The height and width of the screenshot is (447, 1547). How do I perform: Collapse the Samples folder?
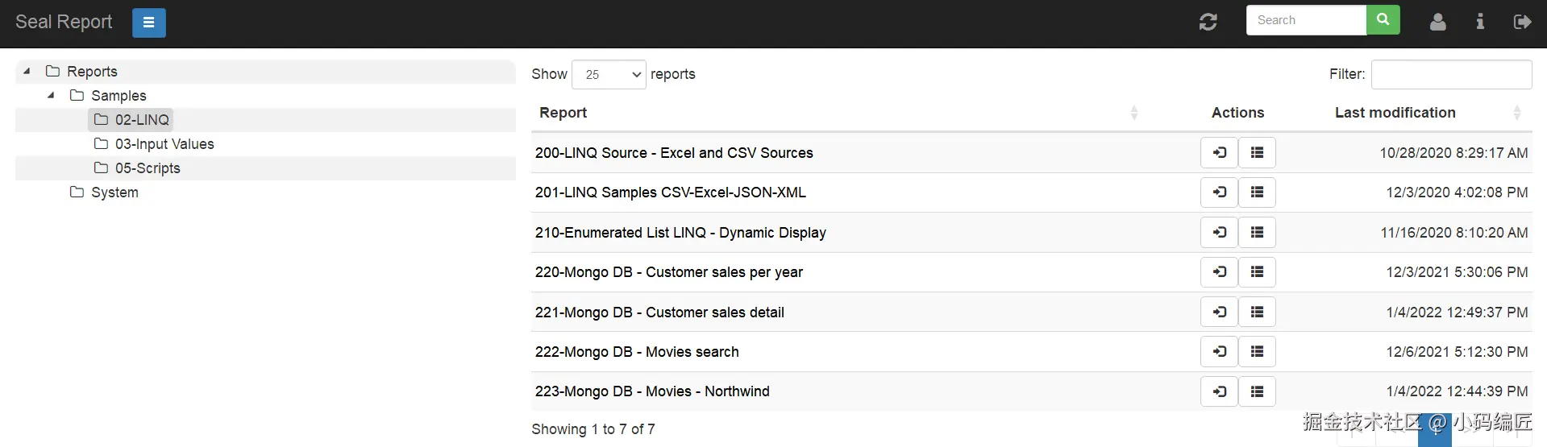point(51,95)
